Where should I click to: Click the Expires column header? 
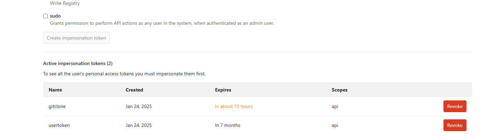[x=223, y=90]
